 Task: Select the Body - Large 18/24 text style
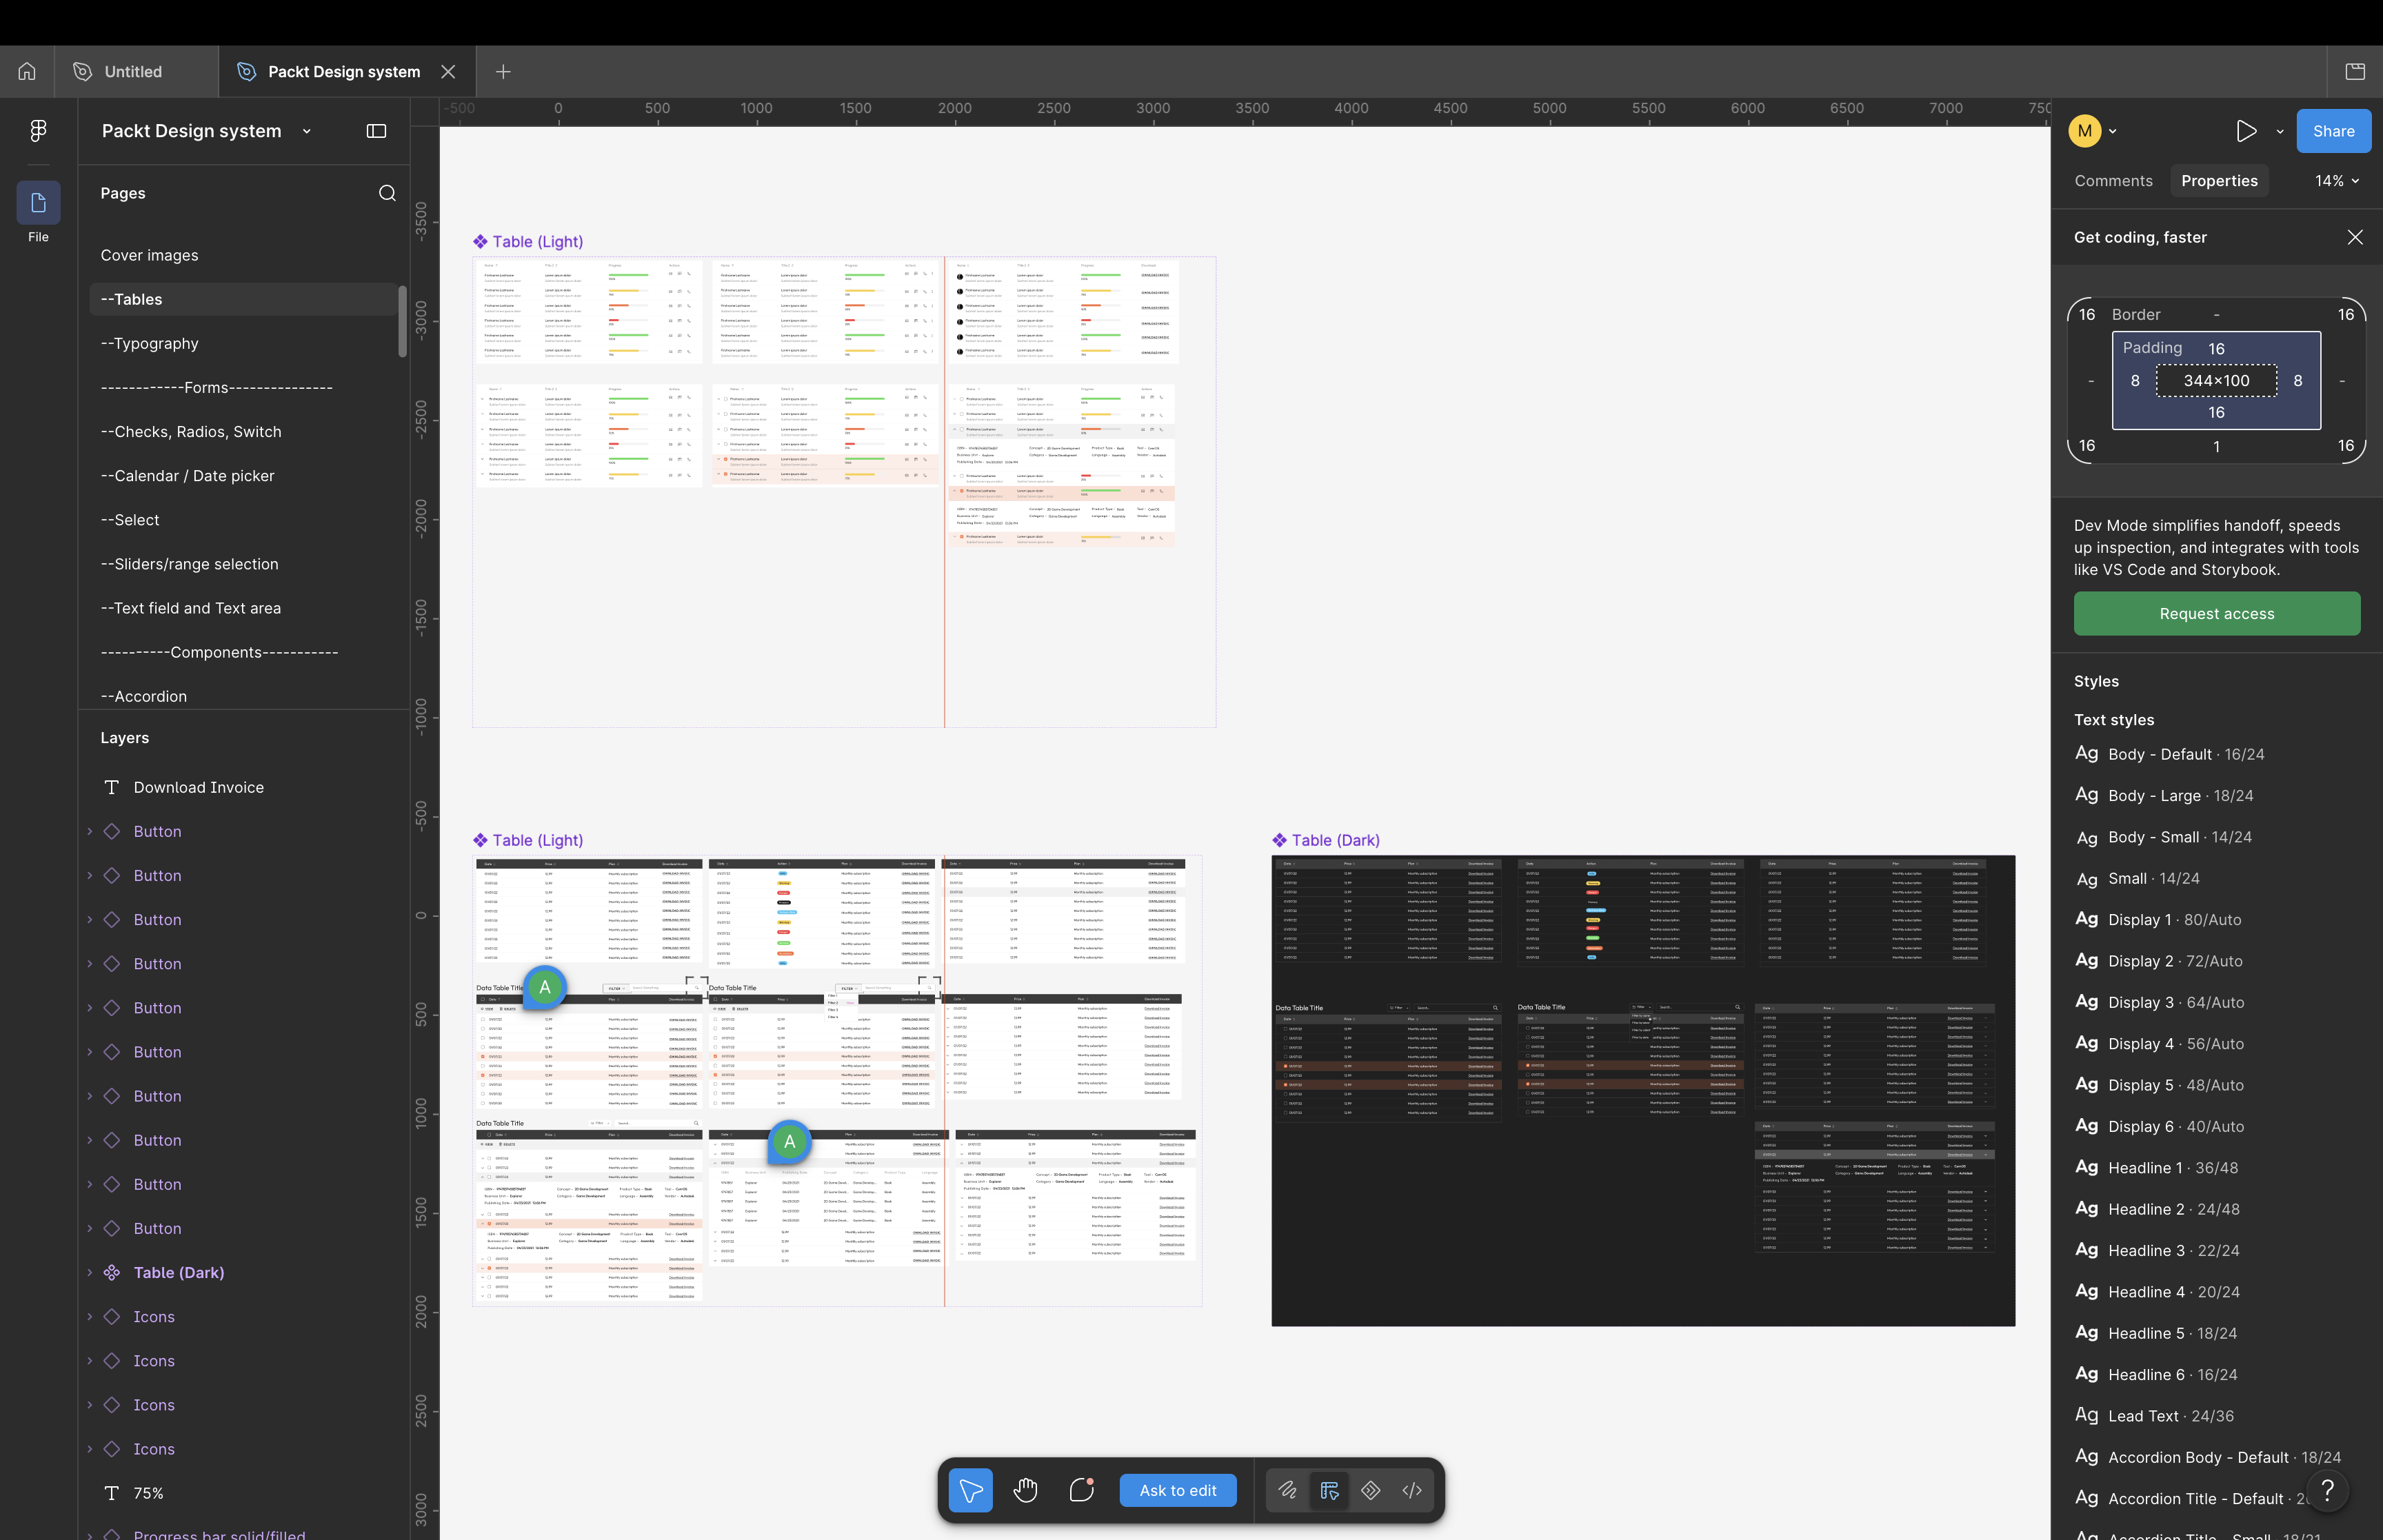2163,795
